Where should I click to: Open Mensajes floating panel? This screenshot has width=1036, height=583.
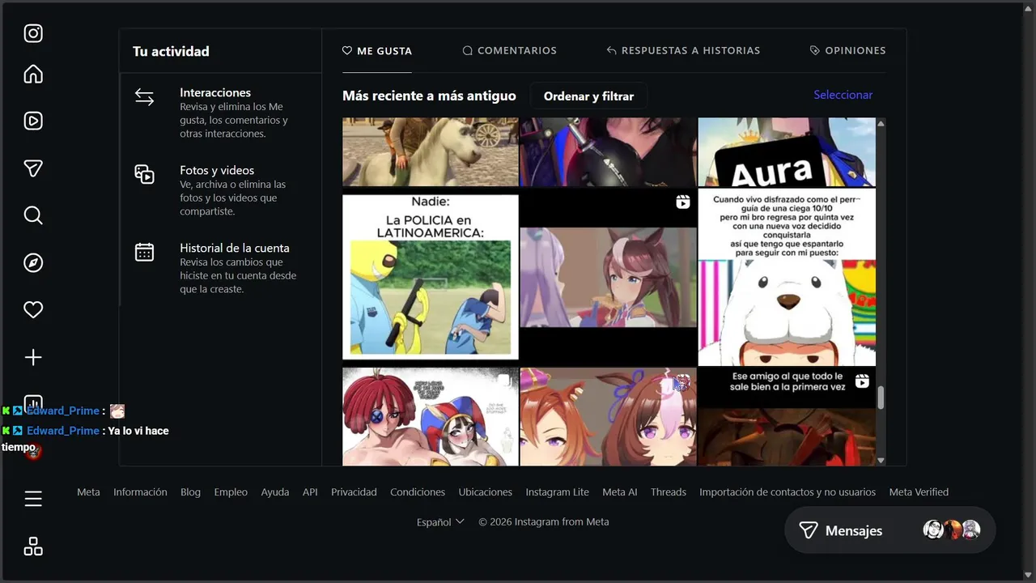coord(890,530)
